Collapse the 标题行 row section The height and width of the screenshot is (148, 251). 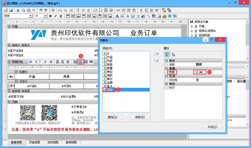16,72
